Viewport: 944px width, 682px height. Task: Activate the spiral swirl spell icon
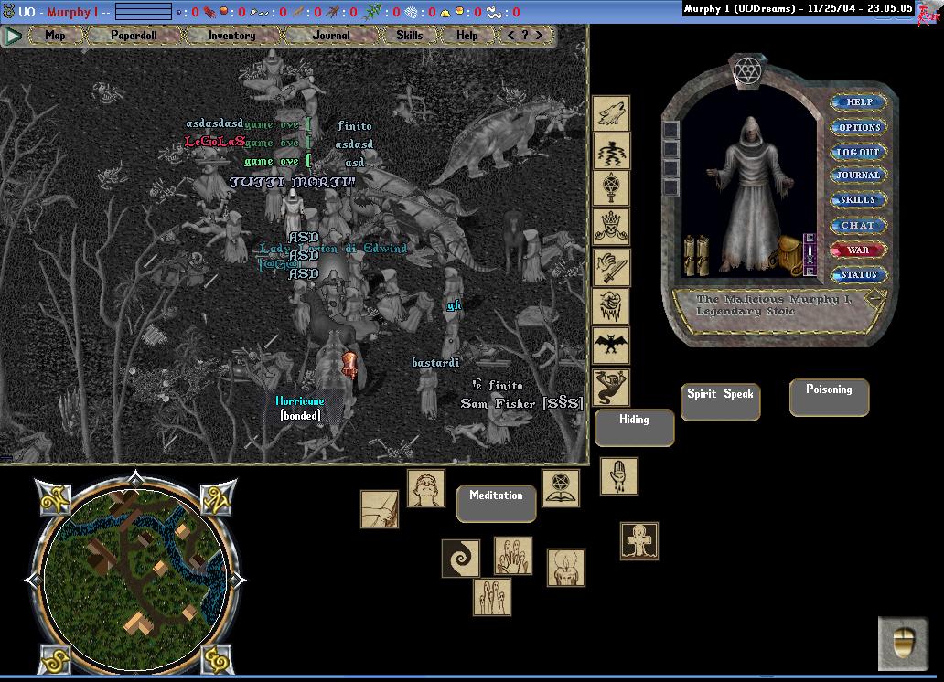460,558
